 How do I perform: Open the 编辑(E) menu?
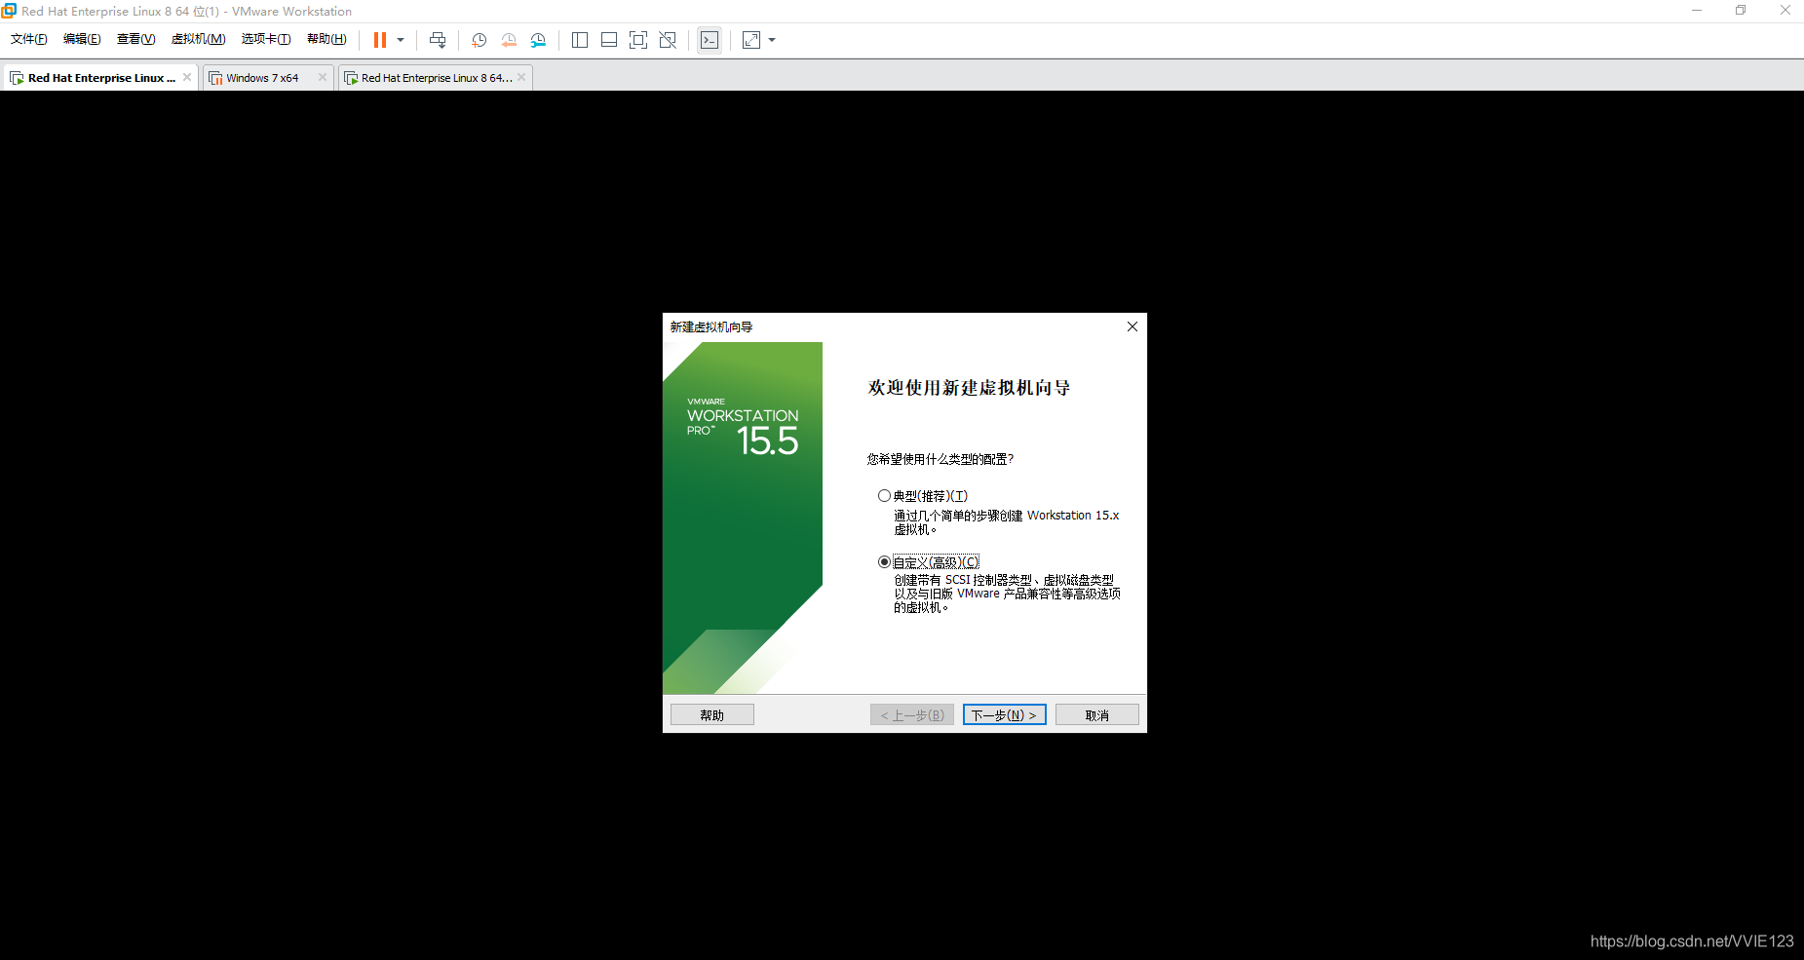click(82, 39)
